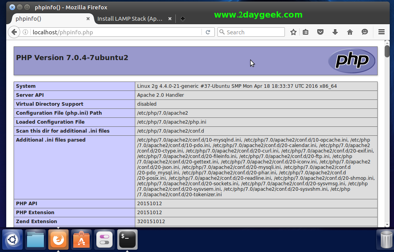This screenshot has height=252, width=394.
Task: Click the /etc/php/7.0/apache2/php.ini value
Action: coord(171,122)
